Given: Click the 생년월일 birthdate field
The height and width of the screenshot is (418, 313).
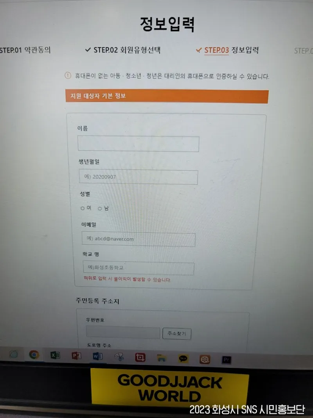Looking at the screenshot, I should point(139,177).
